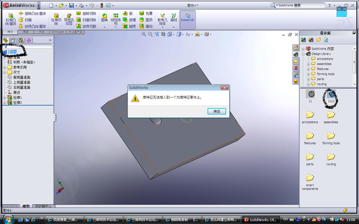
Task: Expand the 参考几何体 dropdown arrow
Action: click(162, 27)
